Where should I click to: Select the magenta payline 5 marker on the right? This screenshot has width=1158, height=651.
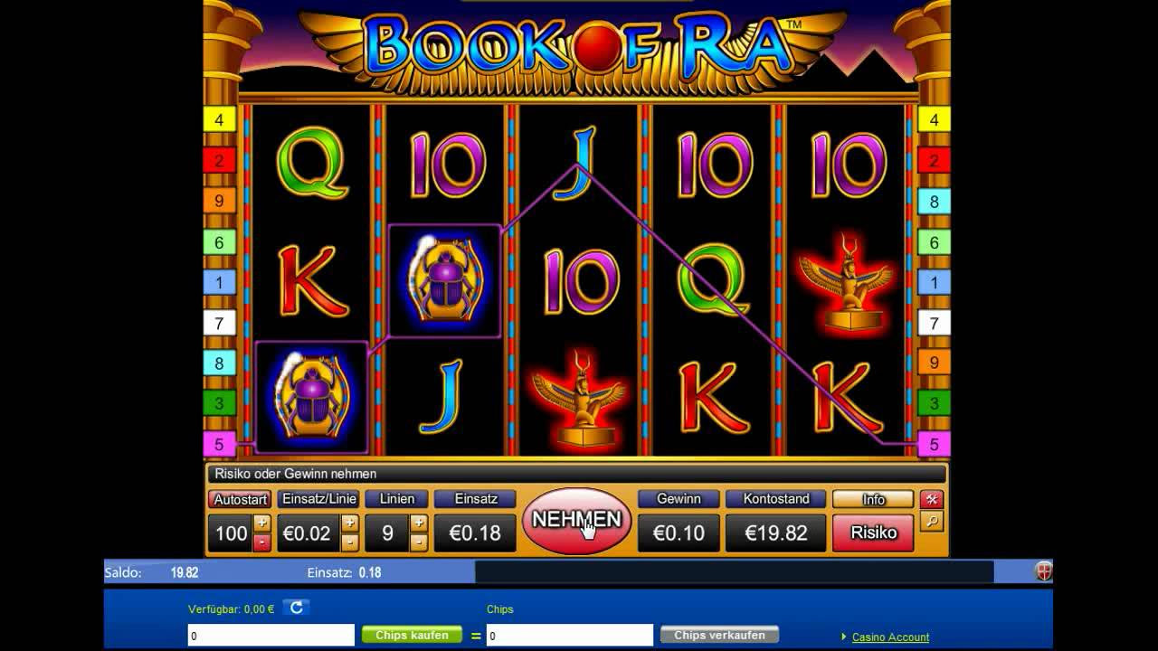click(x=934, y=444)
